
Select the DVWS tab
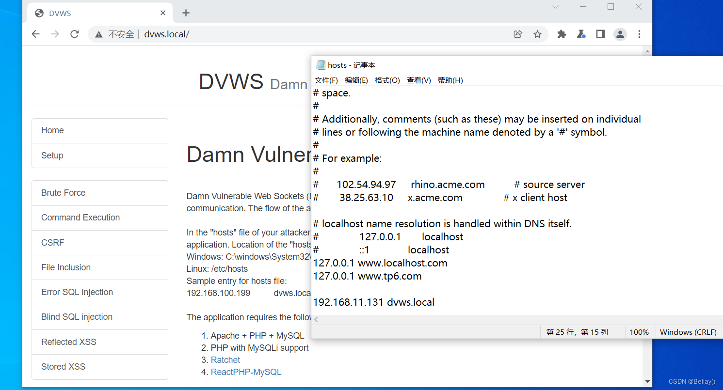[99, 13]
